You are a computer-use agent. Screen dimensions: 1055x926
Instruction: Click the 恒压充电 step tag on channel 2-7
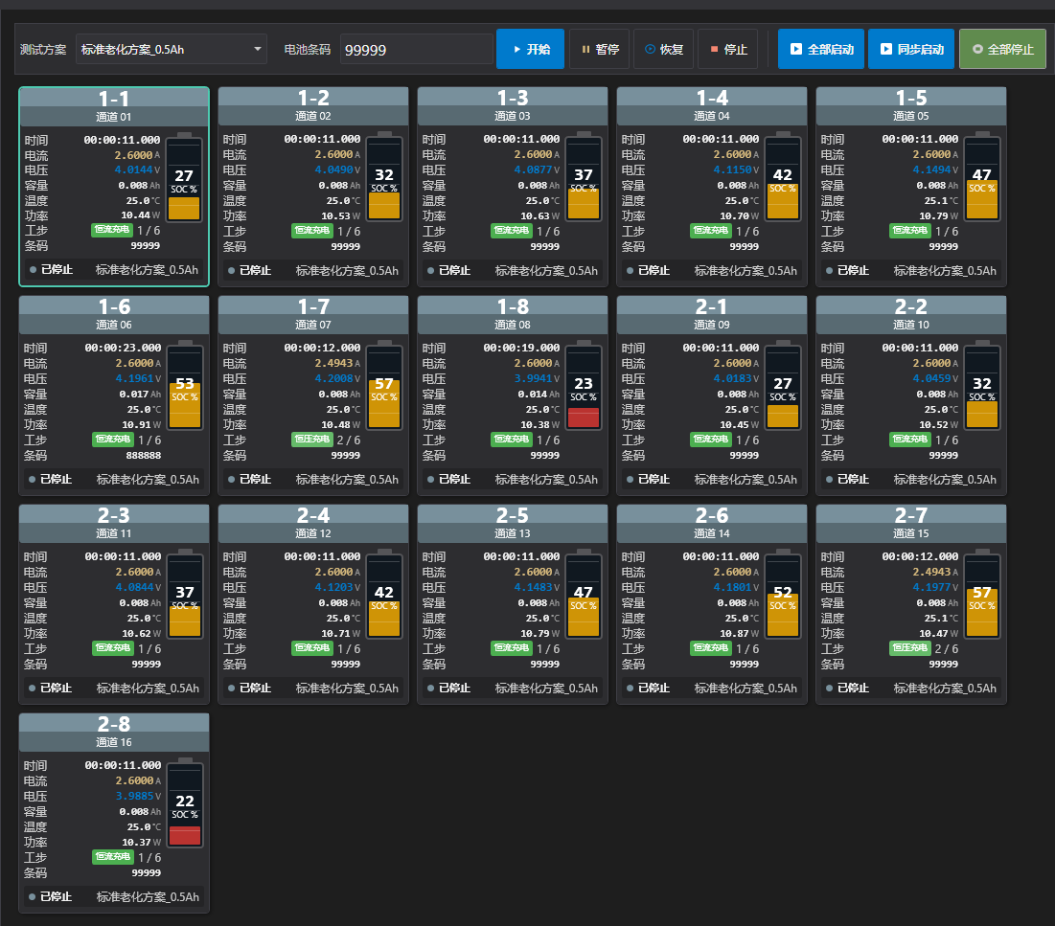click(x=909, y=648)
